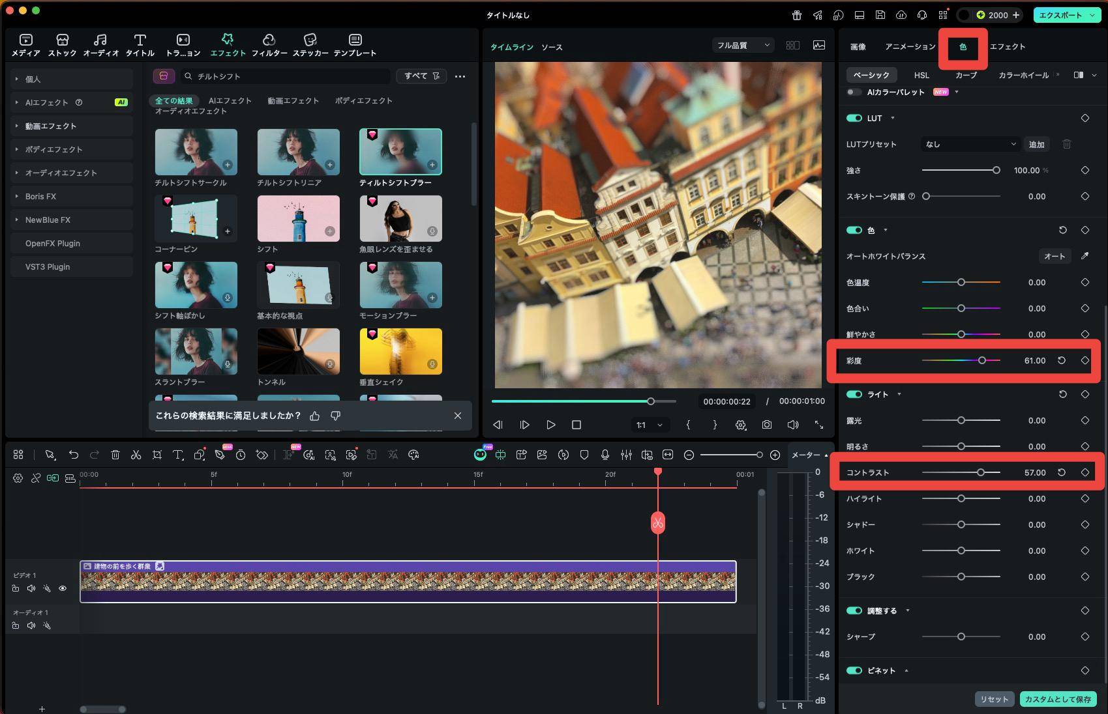Open the LUTプリセット dropdown

click(970, 144)
